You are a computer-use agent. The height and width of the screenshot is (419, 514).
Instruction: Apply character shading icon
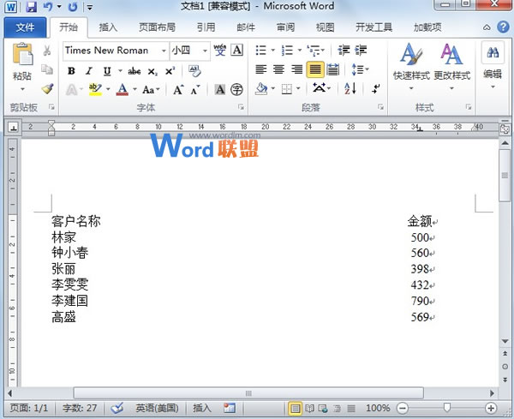coord(220,89)
